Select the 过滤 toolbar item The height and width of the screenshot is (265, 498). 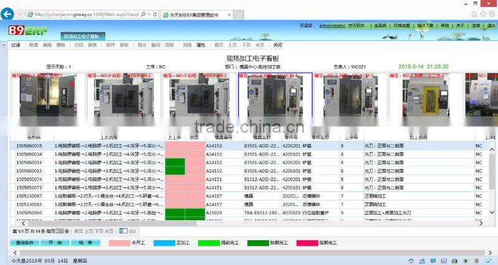(16, 45)
